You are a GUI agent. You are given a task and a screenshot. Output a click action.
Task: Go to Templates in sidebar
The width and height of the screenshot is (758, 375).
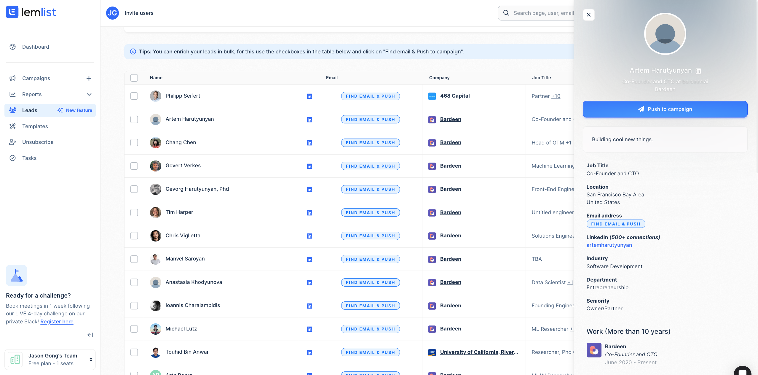click(35, 126)
